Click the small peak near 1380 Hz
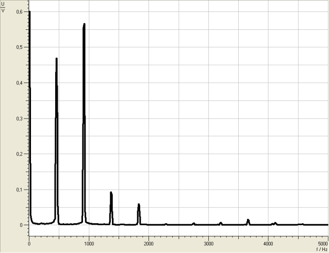This screenshot has height=253, width=330. [x=111, y=194]
